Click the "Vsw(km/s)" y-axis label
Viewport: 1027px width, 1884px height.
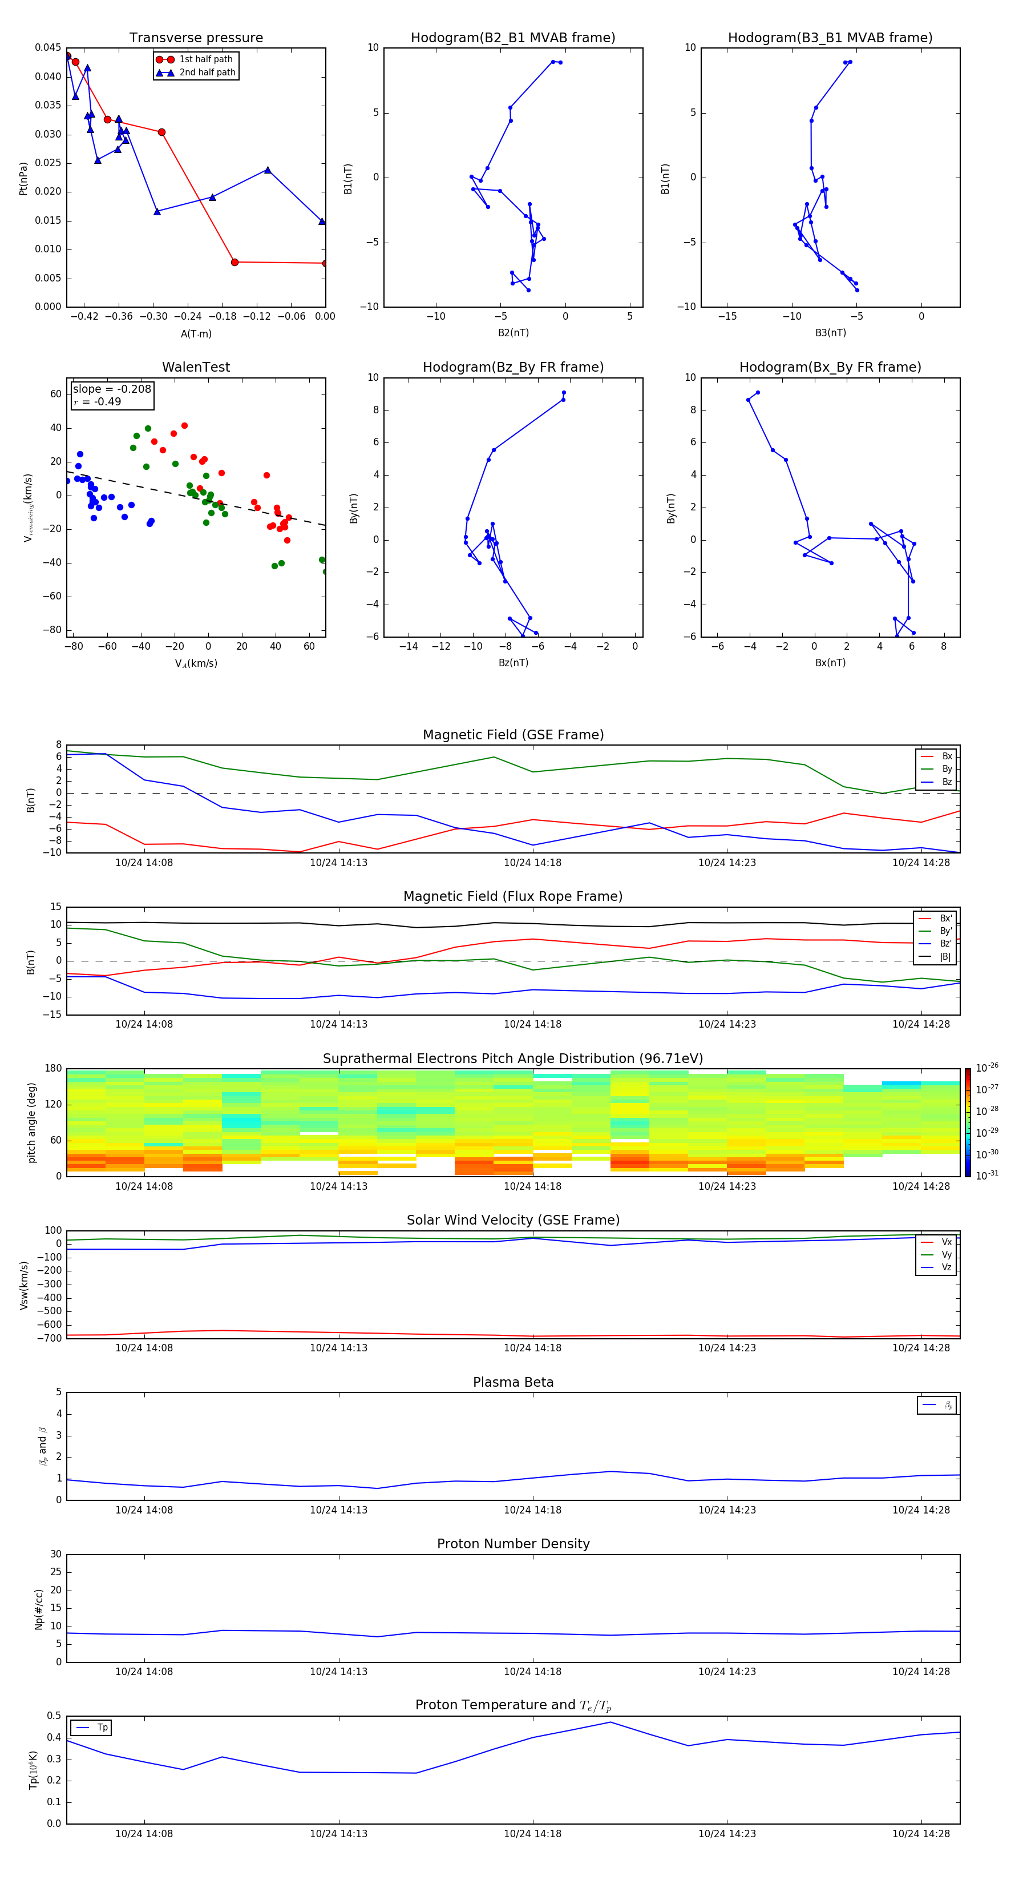point(23,1285)
